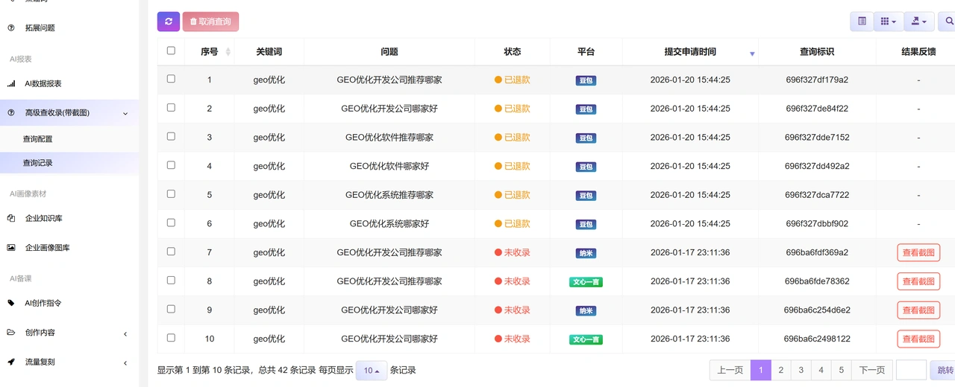Click 查看截图 for row 7

[x=918, y=252]
